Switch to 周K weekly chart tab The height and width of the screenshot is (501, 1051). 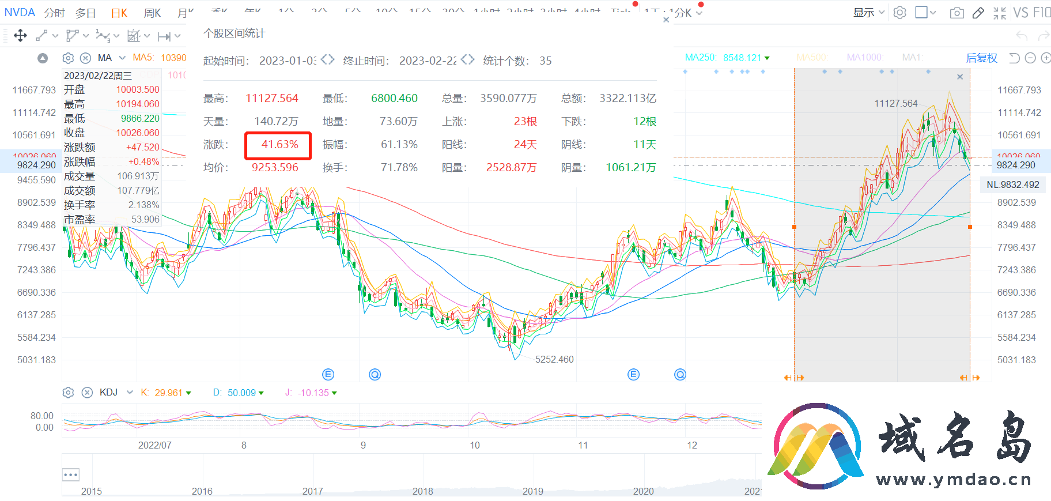[x=152, y=13]
